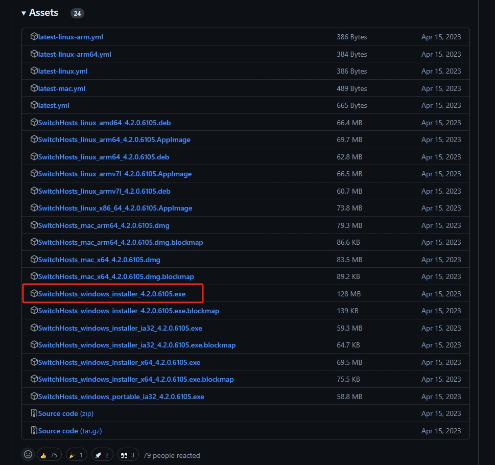
Task: Toggle the thumbs up reaction with 75
Action: tap(49, 455)
